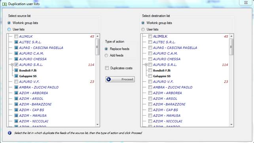Click the blue icon beside Galuppini SS in source list
254x143 pixels.
16,76
